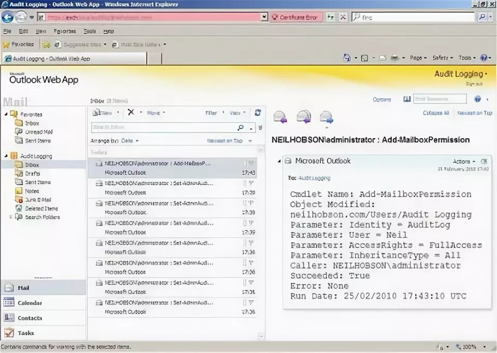The width and height of the screenshot is (497, 353).
Task: Open the address book icon
Action: [407, 99]
